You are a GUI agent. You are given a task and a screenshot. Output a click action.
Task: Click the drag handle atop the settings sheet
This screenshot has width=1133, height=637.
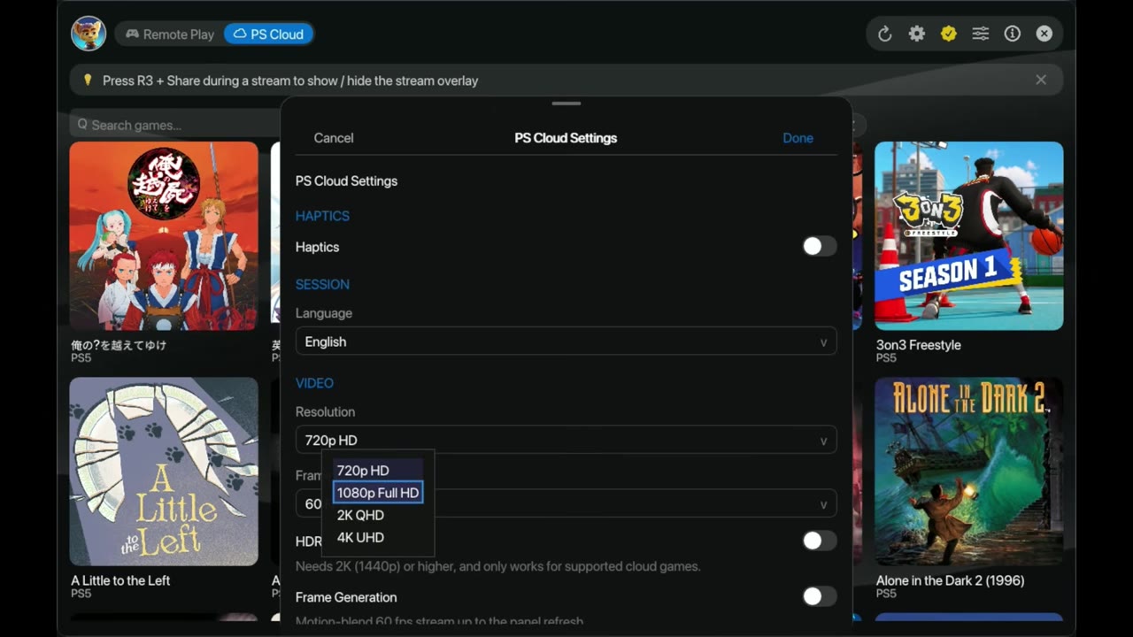566,104
